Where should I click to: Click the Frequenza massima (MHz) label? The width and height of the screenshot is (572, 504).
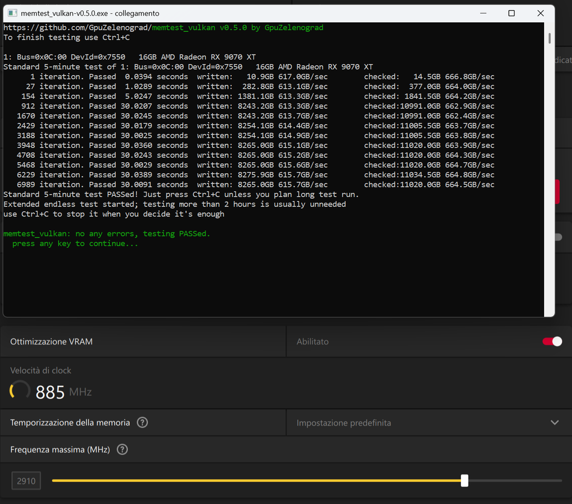(x=60, y=449)
